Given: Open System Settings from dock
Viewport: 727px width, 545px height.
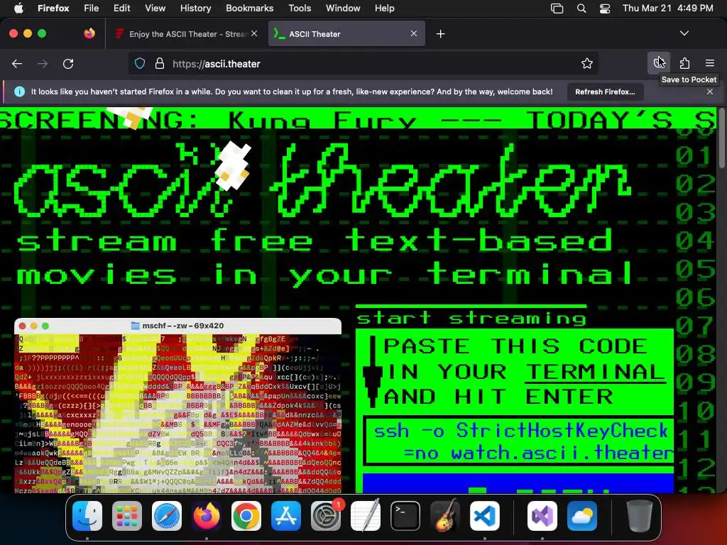Looking at the screenshot, I should point(326,516).
